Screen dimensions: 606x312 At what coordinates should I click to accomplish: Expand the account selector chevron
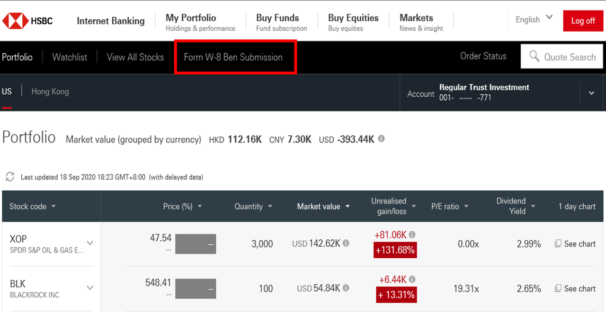pyautogui.click(x=591, y=93)
